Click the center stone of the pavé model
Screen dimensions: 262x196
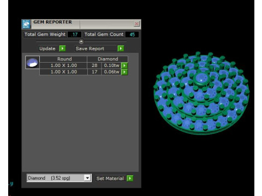tap(201, 78)
